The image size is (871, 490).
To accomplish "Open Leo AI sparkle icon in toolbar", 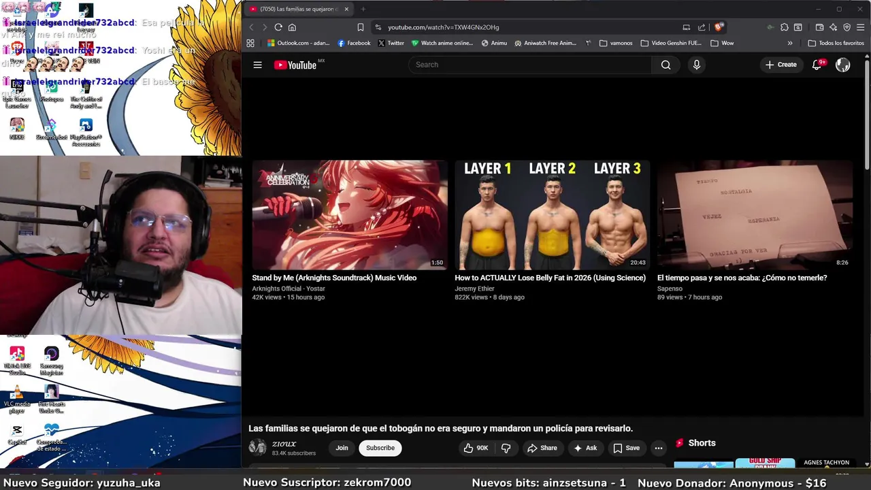I will pyautogui.click(x=834, y=27).
